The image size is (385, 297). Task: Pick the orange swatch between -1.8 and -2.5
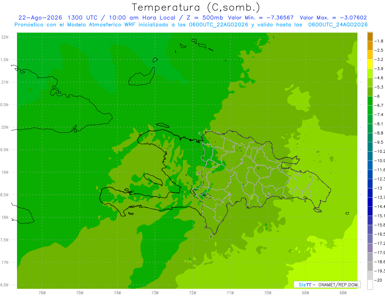coord(370,46)
